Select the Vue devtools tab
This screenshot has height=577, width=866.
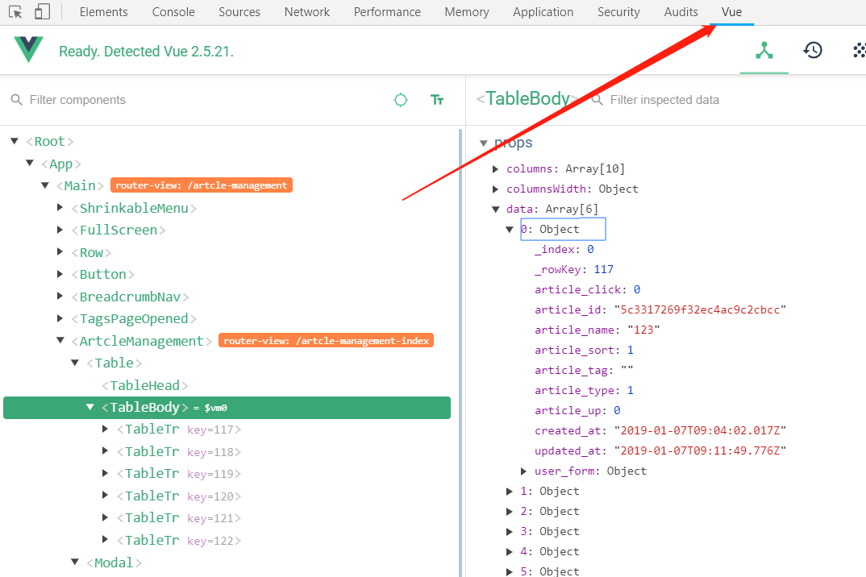(x=732, y=12)
